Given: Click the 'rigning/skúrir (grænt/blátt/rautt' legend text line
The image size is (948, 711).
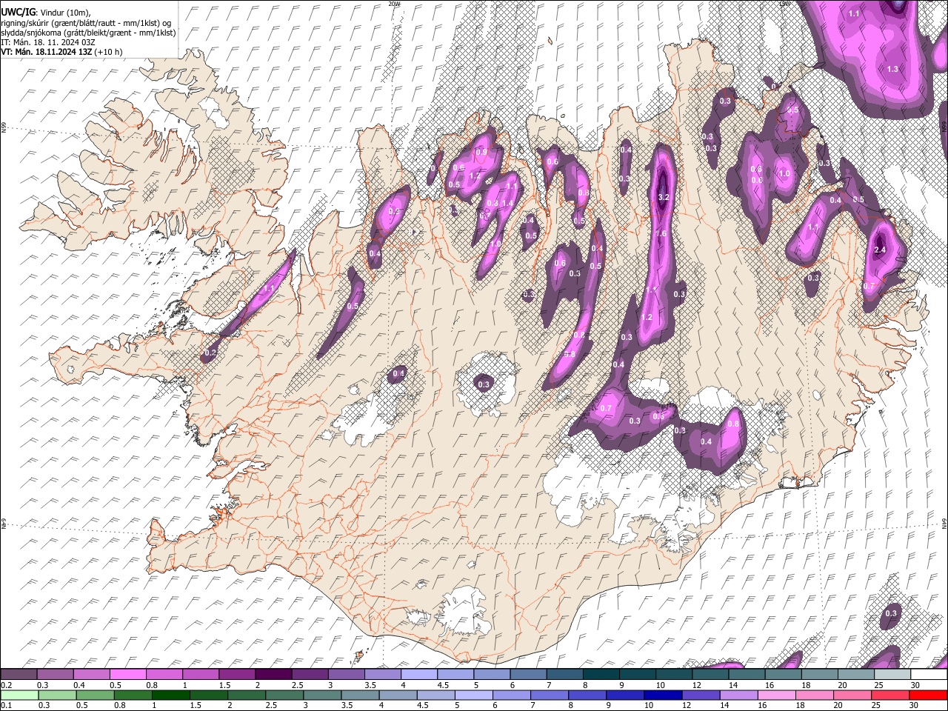Looking at the screenshot, I should click(x=86, y=22).
